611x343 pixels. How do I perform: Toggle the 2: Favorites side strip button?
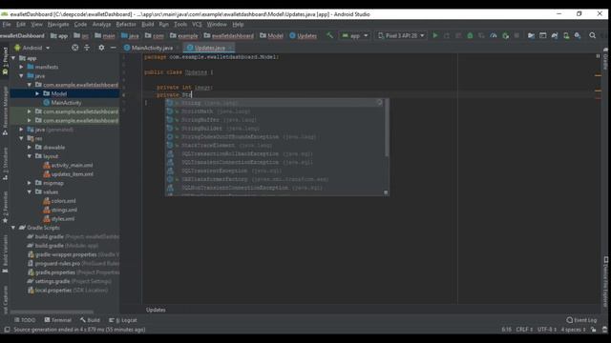[5, 207]
